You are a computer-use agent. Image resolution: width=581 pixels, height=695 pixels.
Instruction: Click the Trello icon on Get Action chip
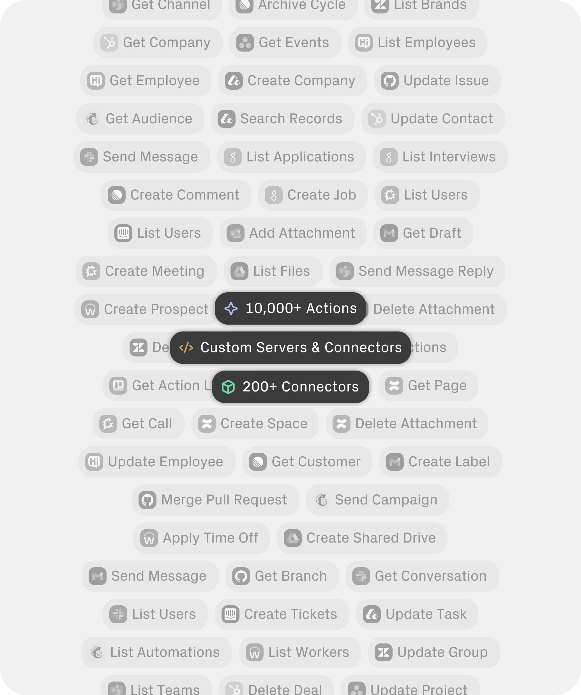point(118,386)
